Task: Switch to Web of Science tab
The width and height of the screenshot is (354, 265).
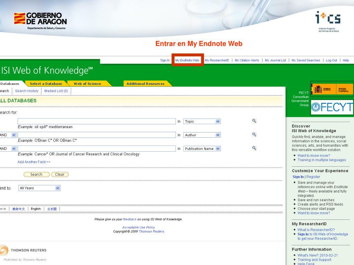Action: pyautogui.click(x=87, y=84)
